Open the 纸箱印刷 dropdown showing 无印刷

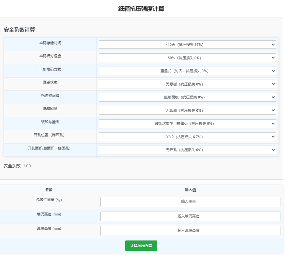186,110
